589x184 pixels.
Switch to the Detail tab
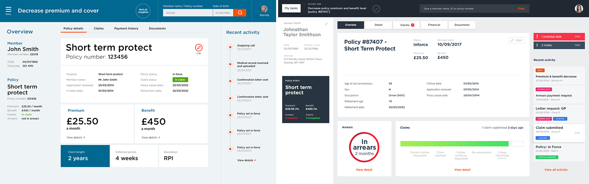click(x=379, y=25)
